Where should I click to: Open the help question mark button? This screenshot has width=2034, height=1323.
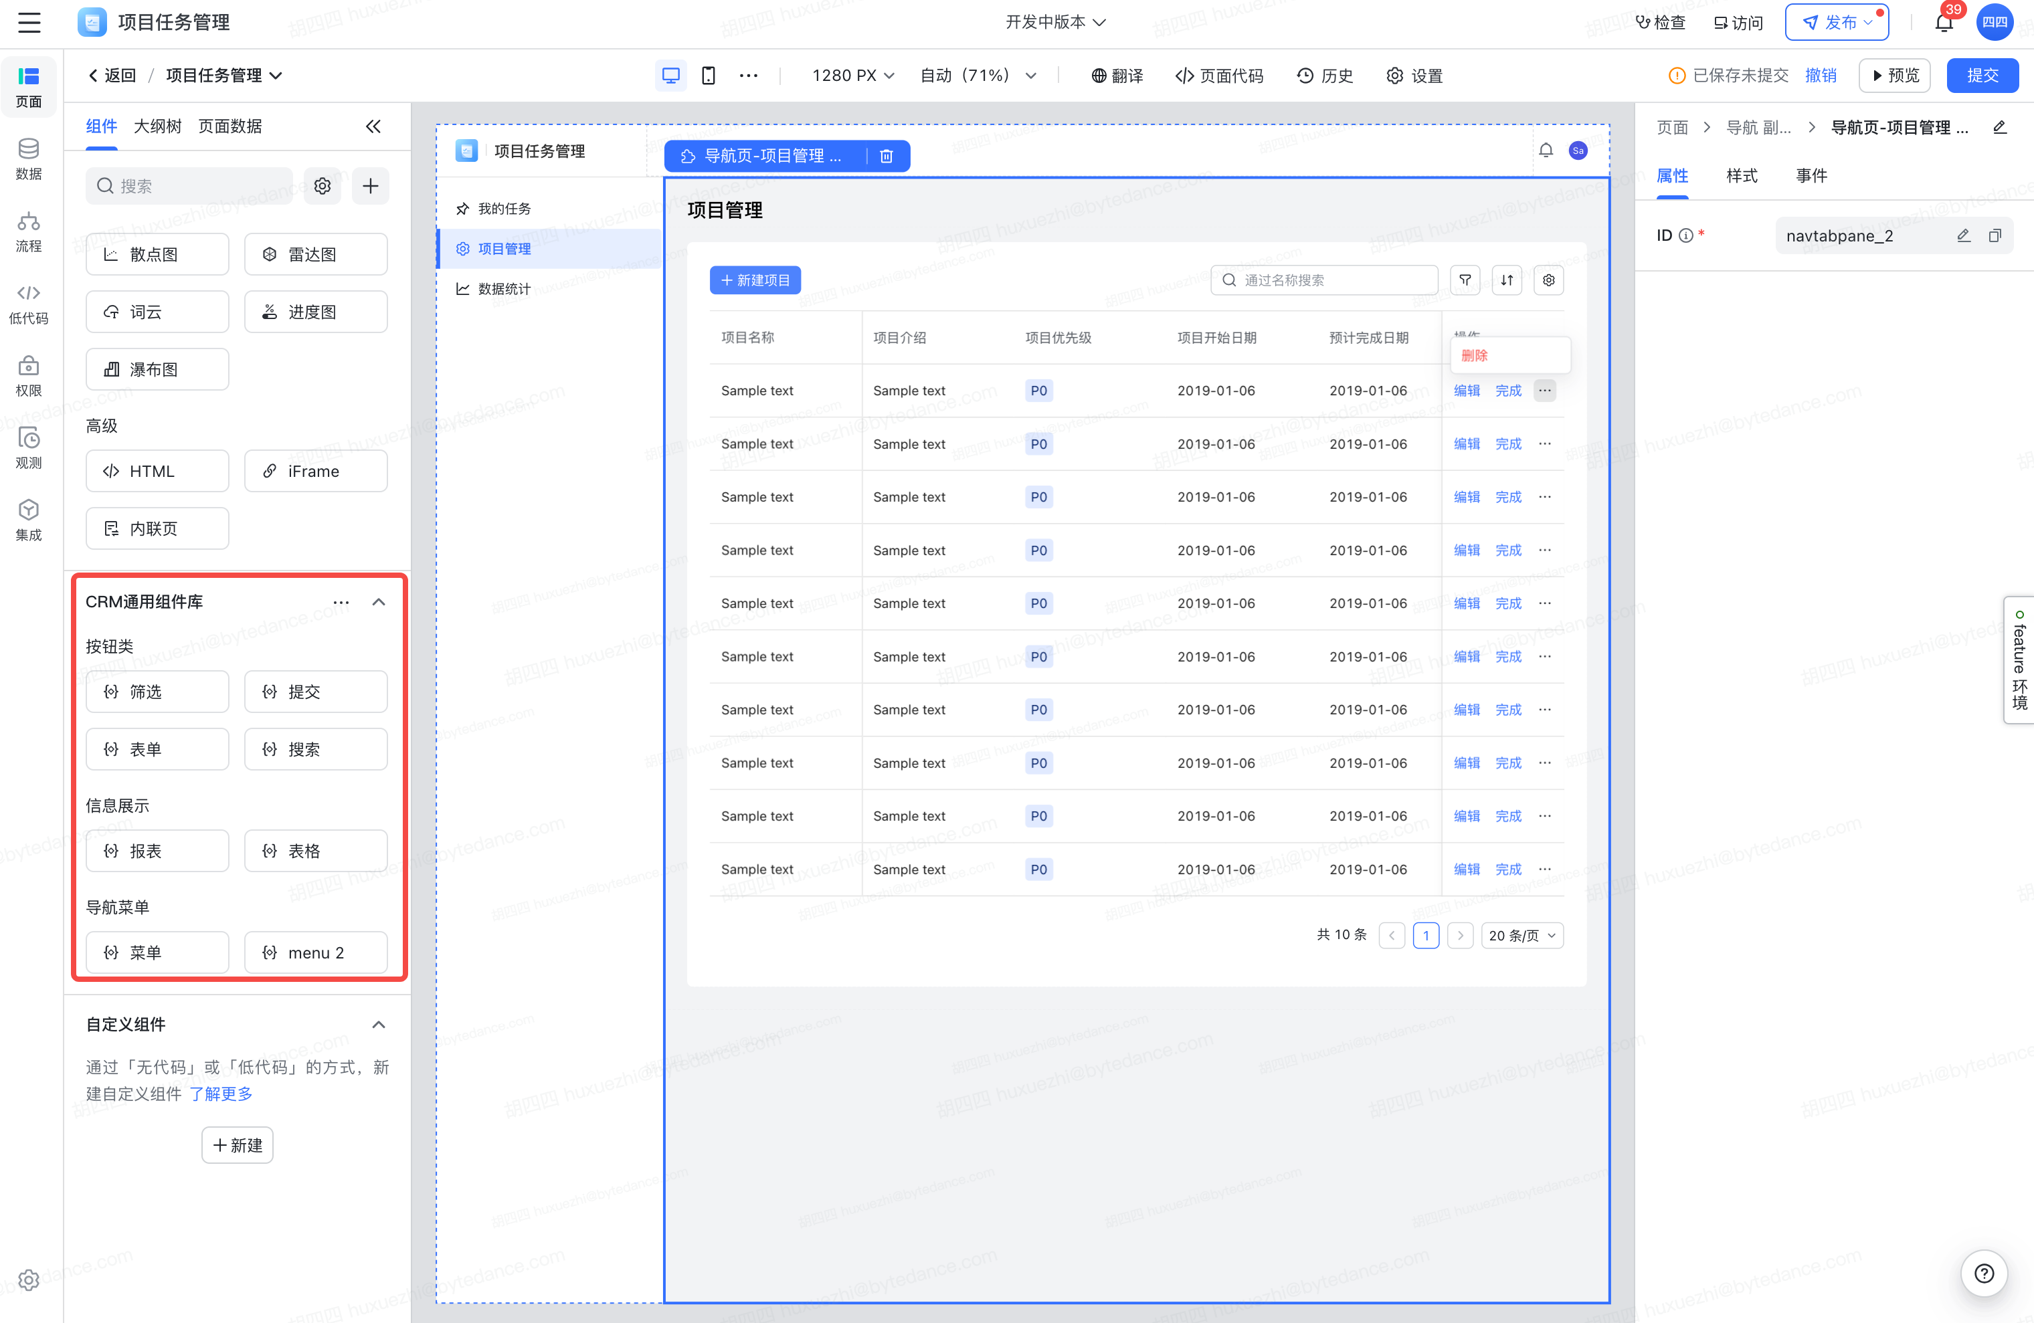tap(1984, 1274)
